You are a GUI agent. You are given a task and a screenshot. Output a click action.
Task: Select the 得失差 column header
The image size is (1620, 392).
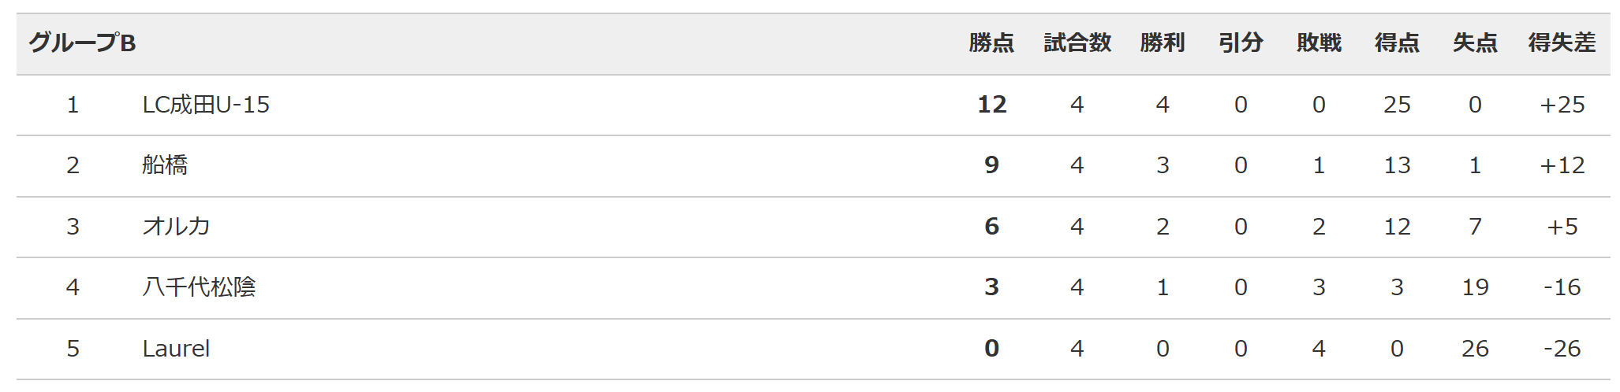tap(1562, 43)
